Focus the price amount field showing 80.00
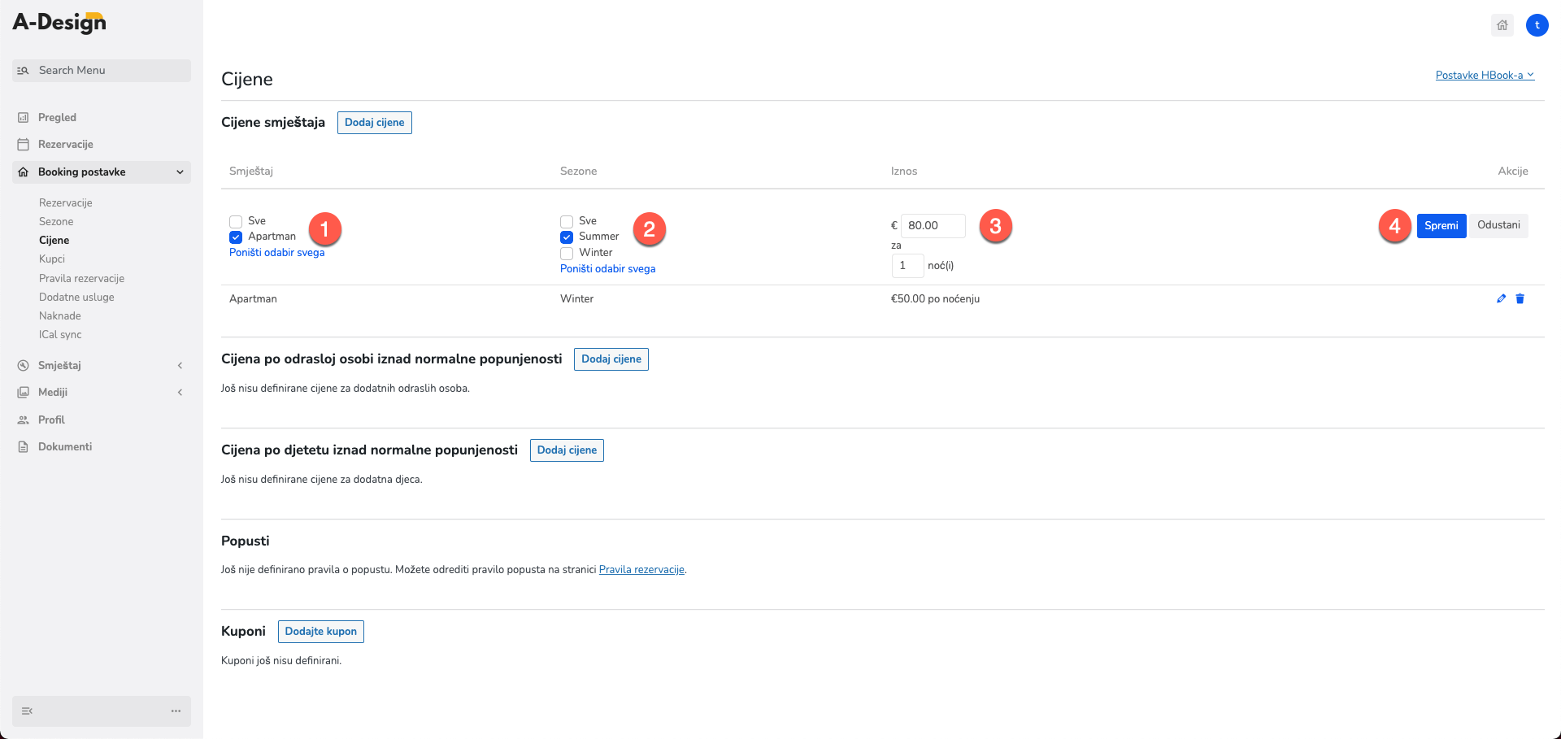 point(933,225)
